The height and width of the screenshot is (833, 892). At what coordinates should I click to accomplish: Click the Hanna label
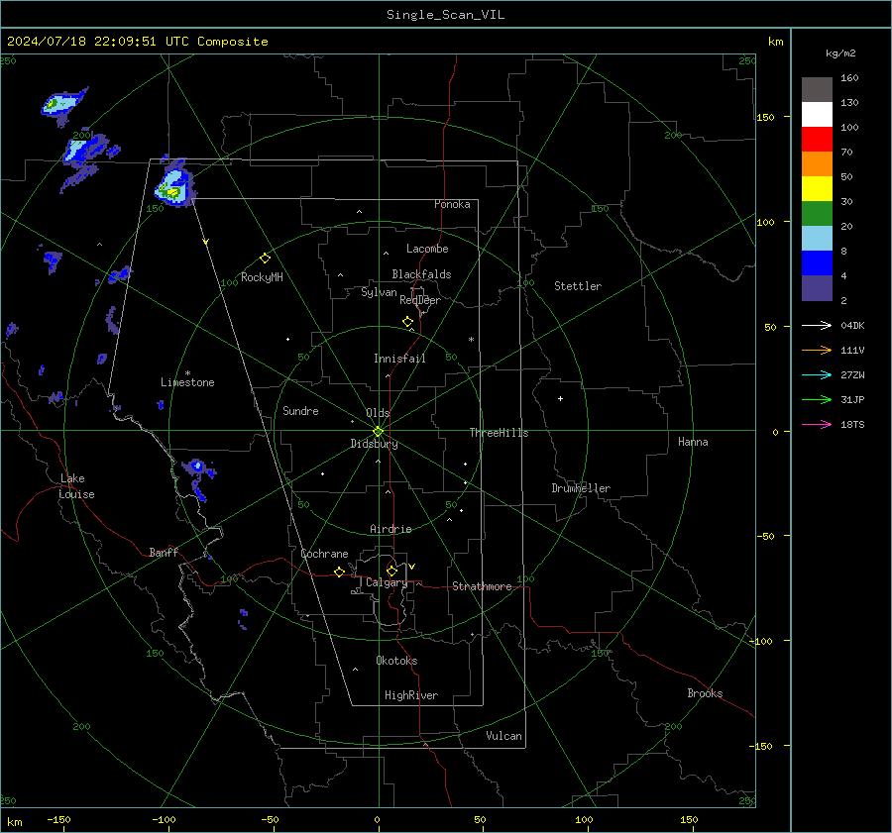point(693,442)
